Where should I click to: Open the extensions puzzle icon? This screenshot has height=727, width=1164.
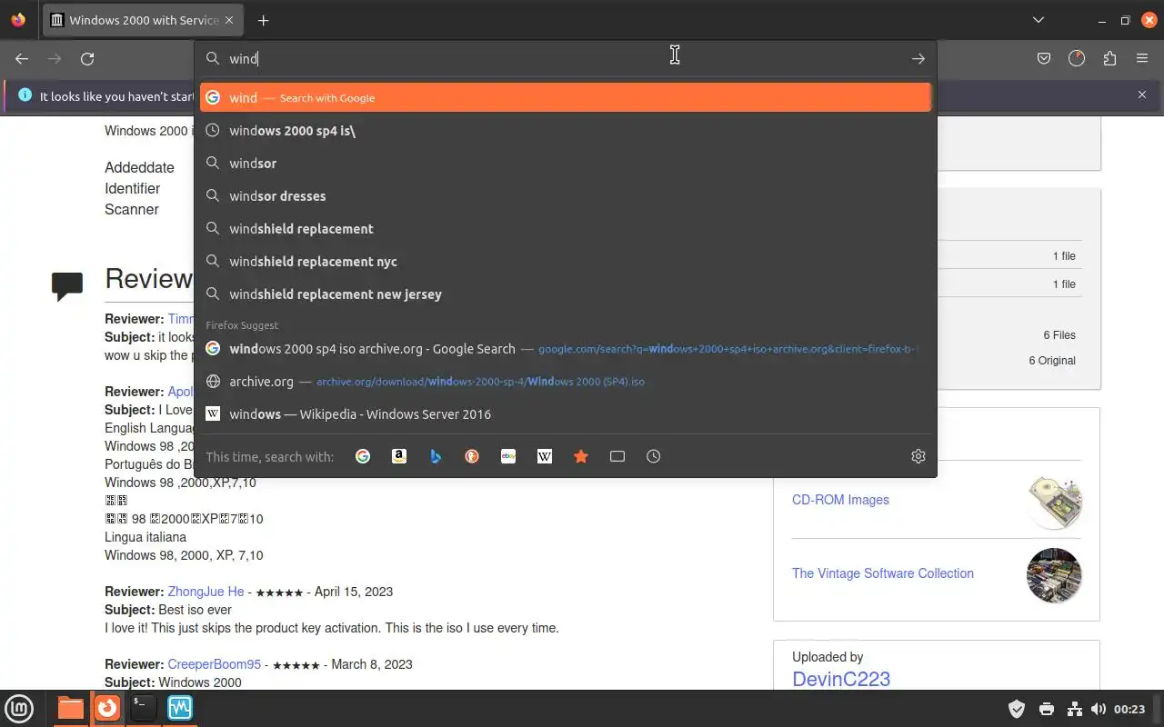(x=1109, y=58)
